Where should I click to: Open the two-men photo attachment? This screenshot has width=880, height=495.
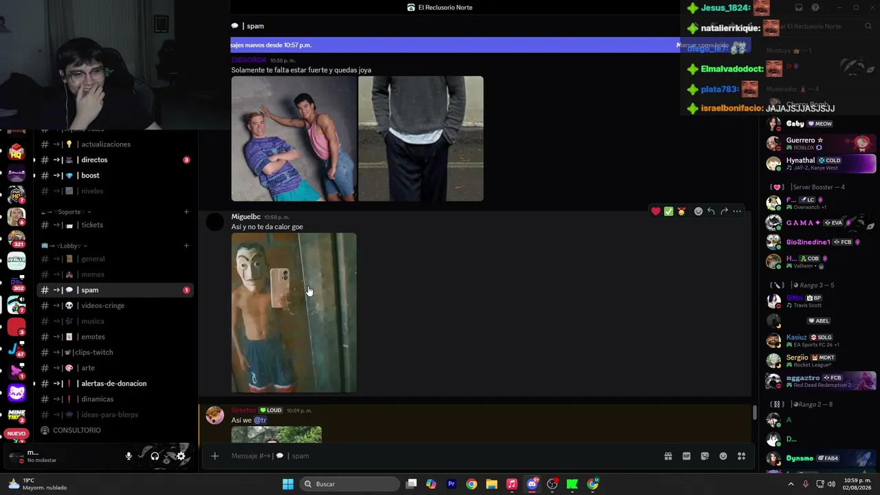point(294,139)
